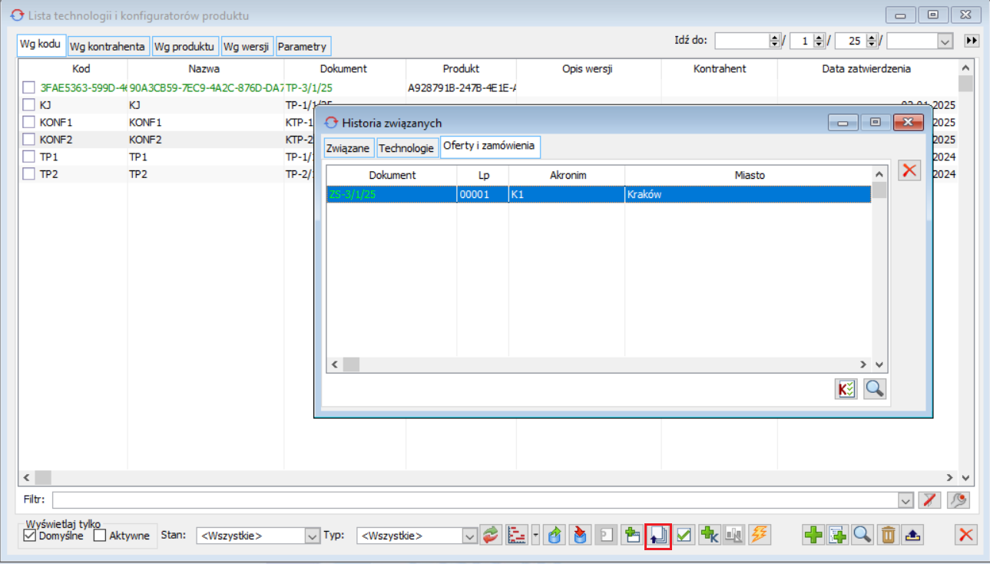The height and width of the screenshot is (564, 990).
Task: Click the main list horizontal scrollbar
Action: [x=488, y=477]
